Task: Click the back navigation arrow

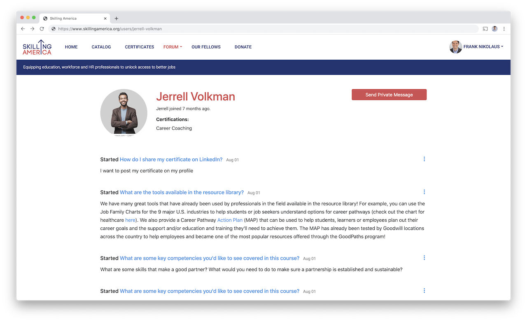Action: click(23, 29)
